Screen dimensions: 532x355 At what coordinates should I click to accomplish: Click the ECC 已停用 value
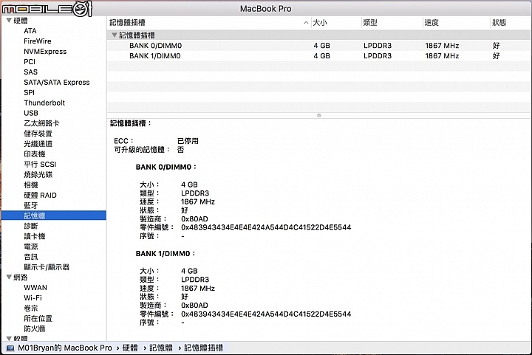(x=188, y=141)
